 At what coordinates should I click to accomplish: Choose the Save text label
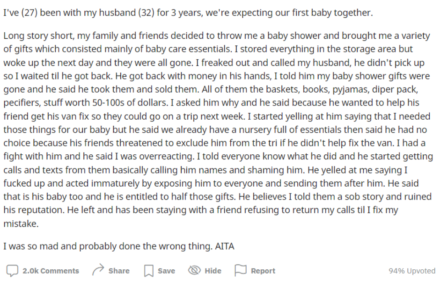166,271
